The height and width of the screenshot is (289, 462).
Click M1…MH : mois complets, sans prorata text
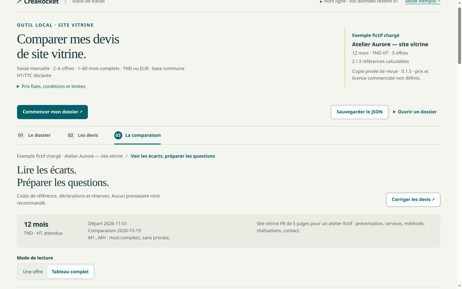[129, 238]
